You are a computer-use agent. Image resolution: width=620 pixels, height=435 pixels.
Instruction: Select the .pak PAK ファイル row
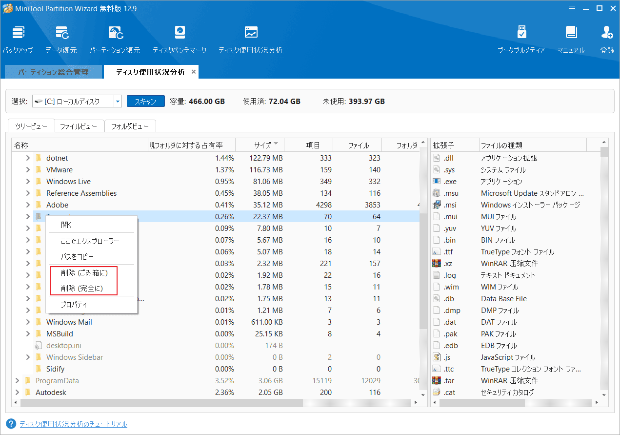516,334
